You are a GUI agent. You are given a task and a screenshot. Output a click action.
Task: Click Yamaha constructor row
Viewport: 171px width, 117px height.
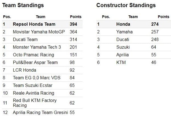pos(124,32)
